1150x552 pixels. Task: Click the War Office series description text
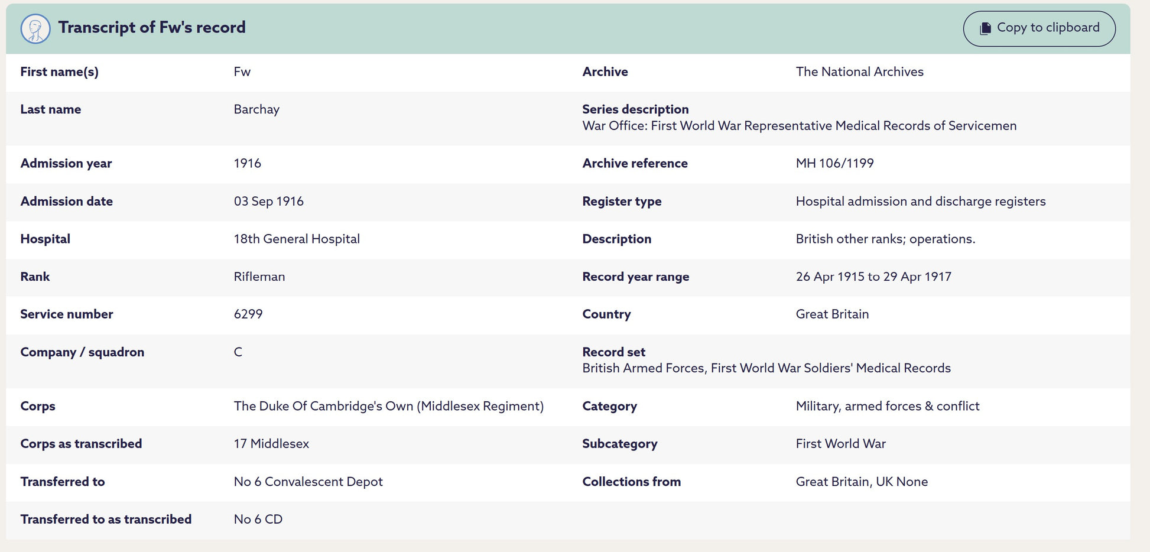tap(799, 126)
